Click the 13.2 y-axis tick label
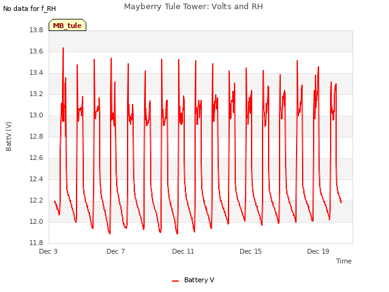This screenshot has width=389, height=292. (36, 94)
